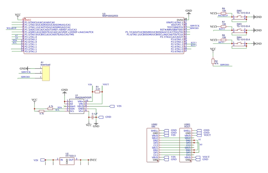Click the SW3 switch symbol

point(239,30)
